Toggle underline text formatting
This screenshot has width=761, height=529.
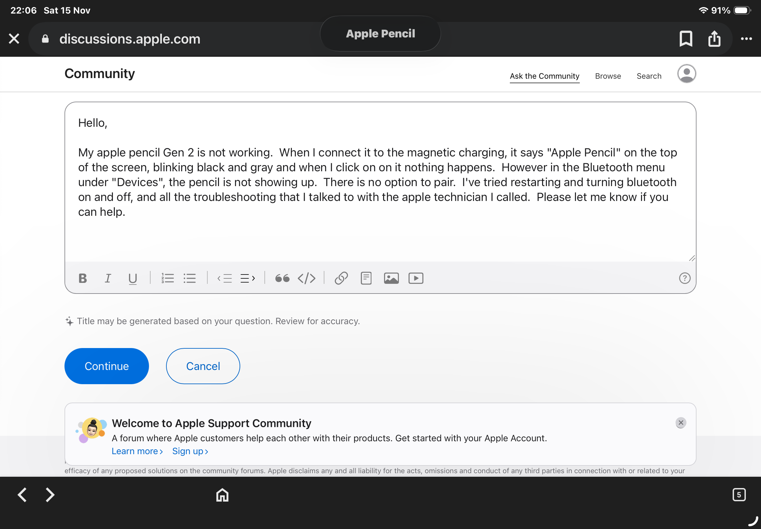pyautogui.click(x=133, y=278)
